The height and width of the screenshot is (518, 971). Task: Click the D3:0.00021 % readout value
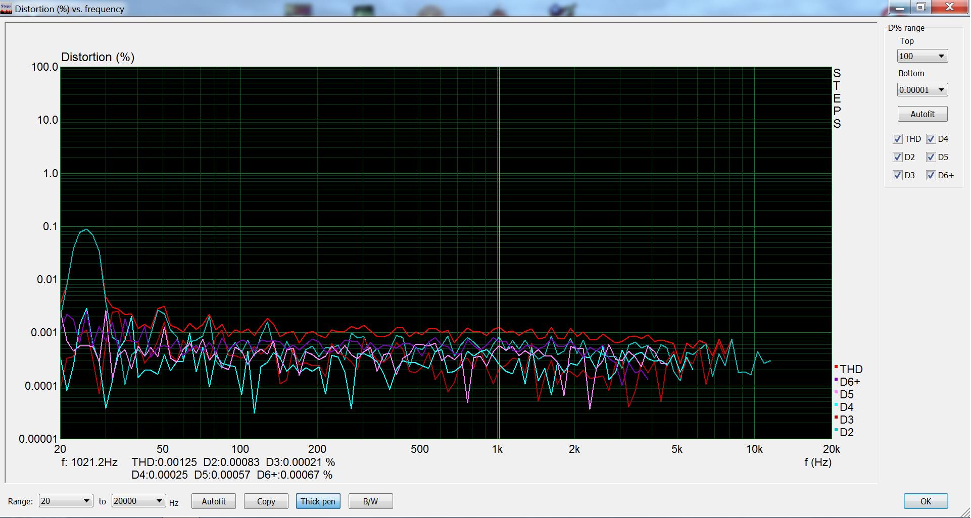301,462
